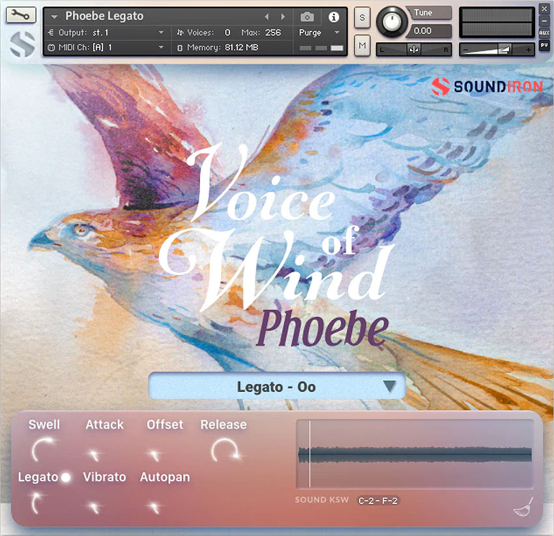Image resolution: width=554 pixels, height=536 pixels.
Task: Open the wrench instrument edit tool
Action: 21,14
